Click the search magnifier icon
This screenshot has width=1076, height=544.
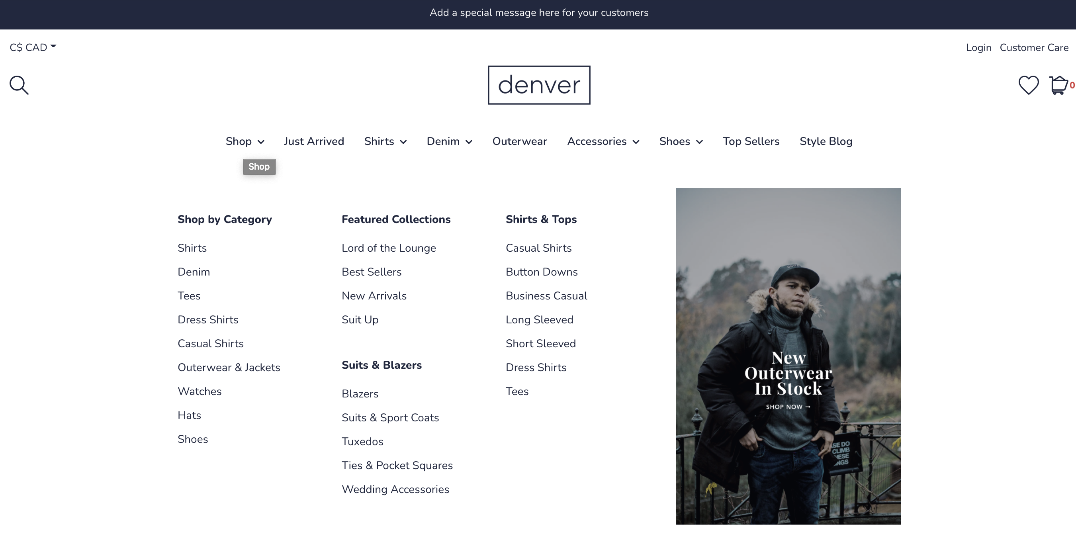[19, 85]
